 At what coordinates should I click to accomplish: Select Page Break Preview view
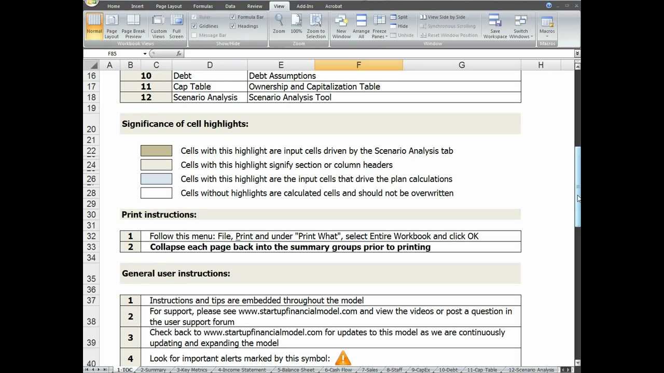(133, 26)
